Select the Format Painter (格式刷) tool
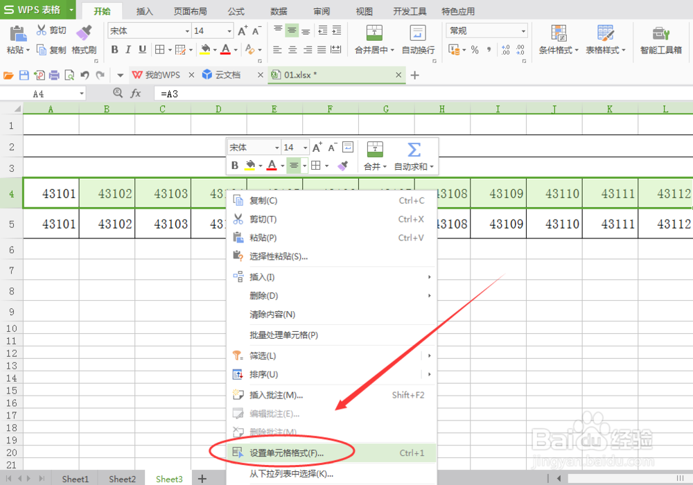 click(83, 35)
